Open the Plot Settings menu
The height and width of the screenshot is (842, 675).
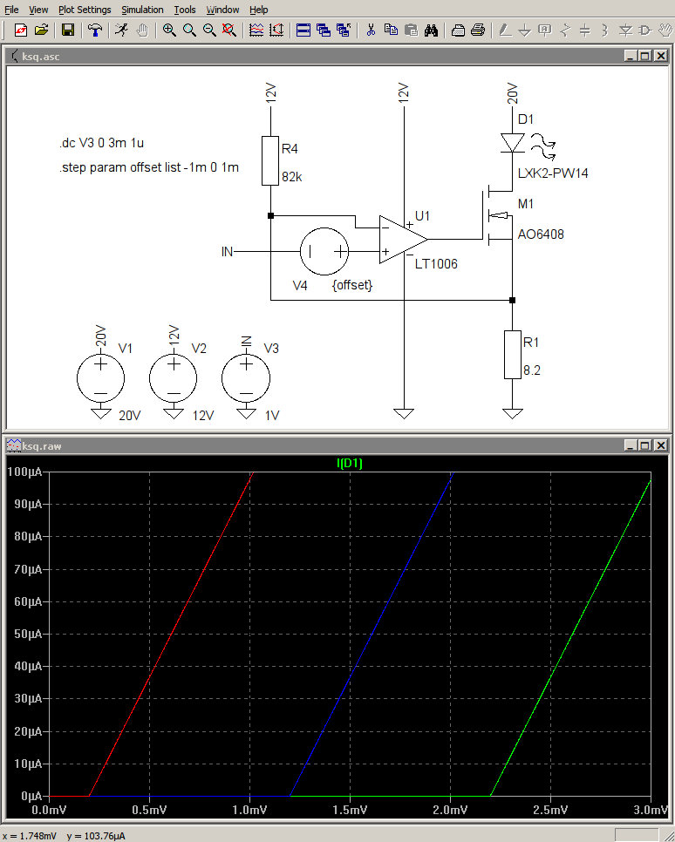[85, 10]
